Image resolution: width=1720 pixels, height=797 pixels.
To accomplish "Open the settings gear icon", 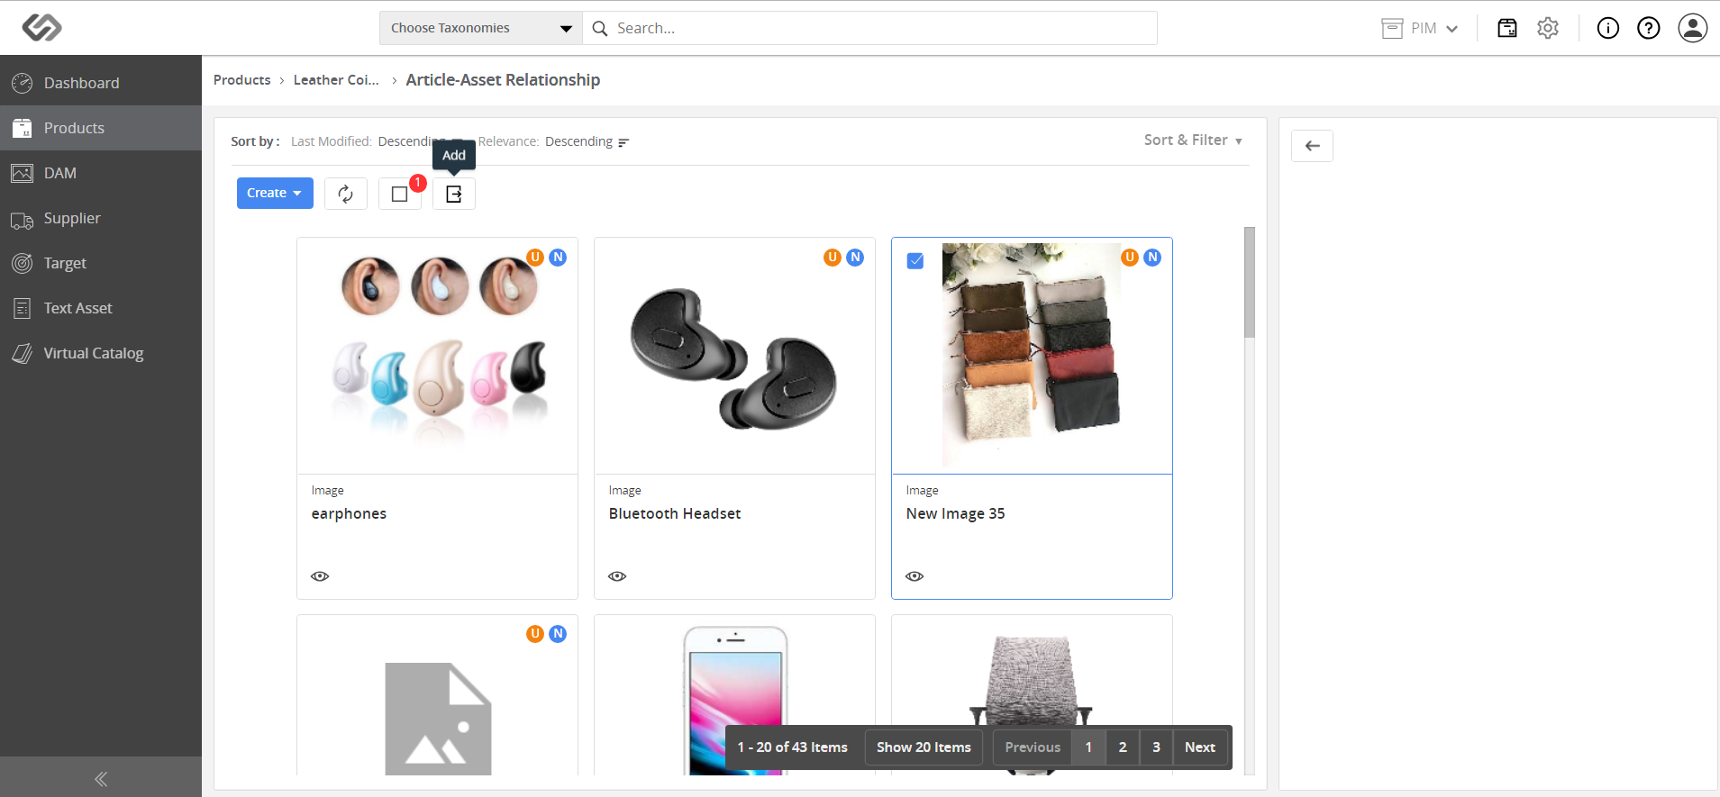I will (1548, 28).
